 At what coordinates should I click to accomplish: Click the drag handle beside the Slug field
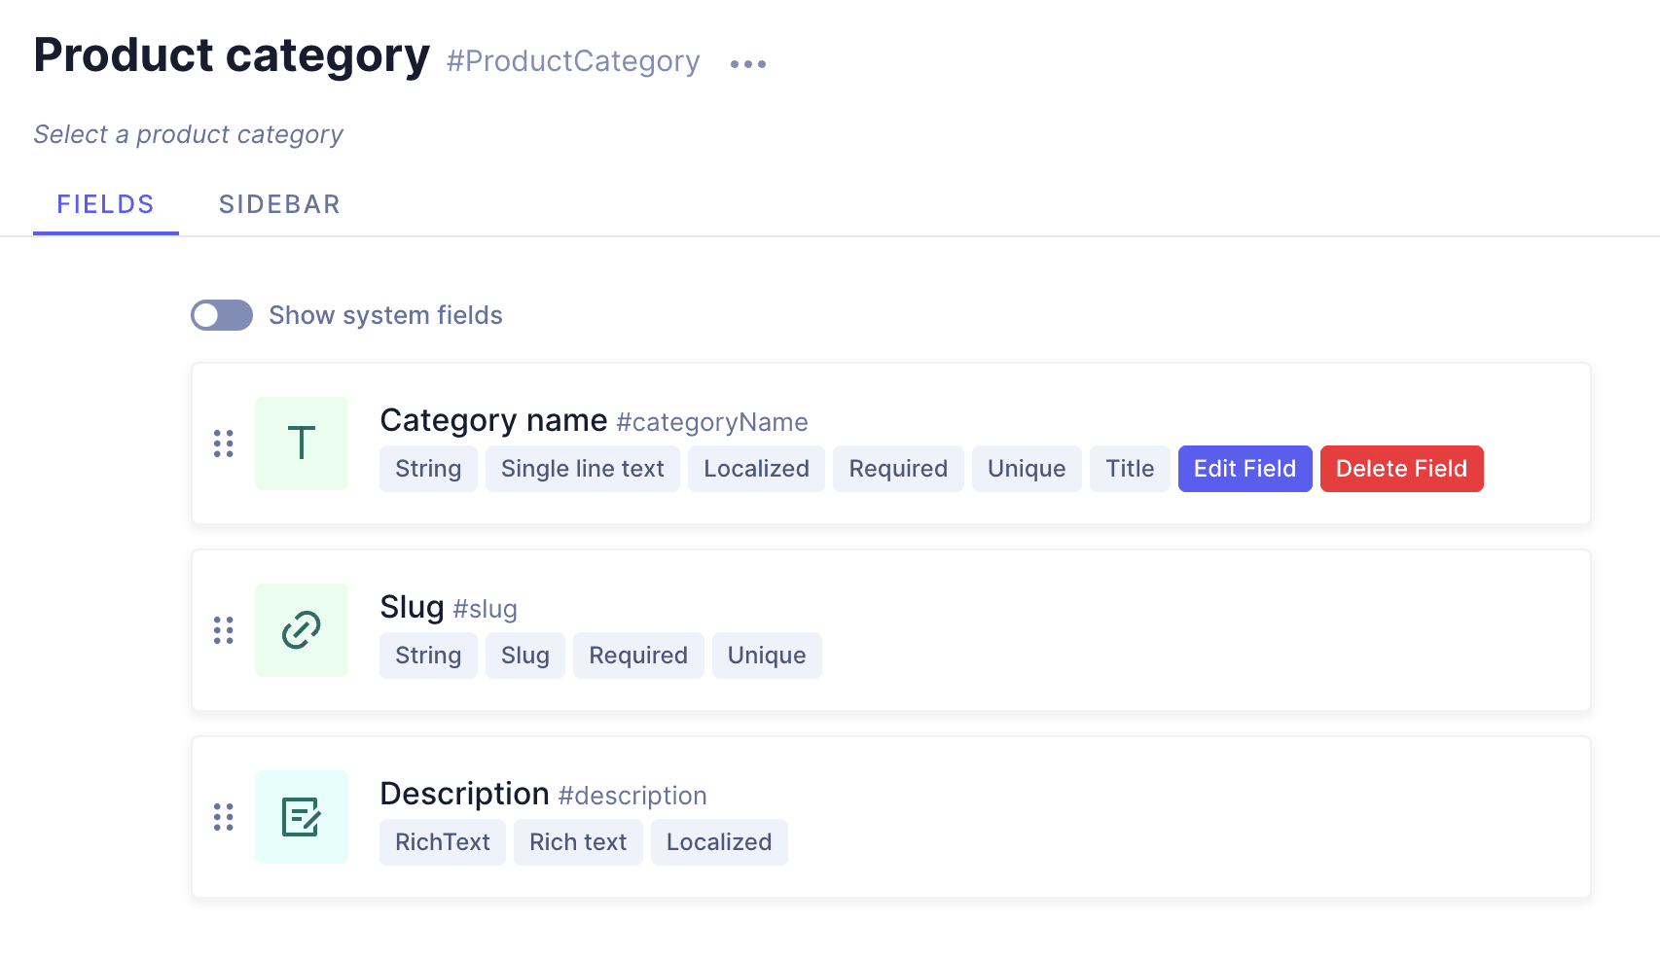tap(224, 629)
